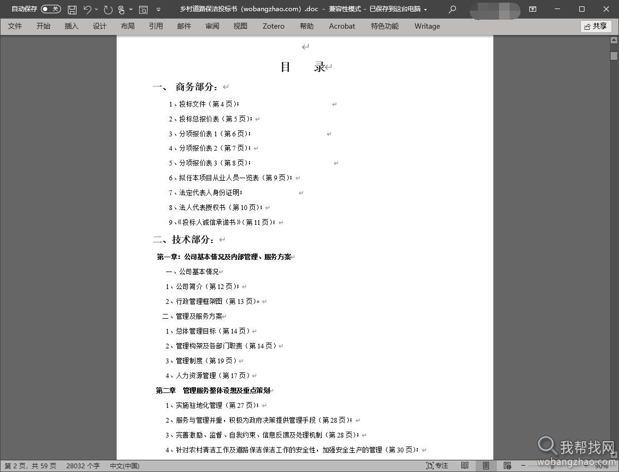The image size is (619, 472).
Task: Switch to Read Mode view icon
Action: click(x=465, y=466)
